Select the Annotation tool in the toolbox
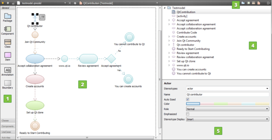Image resolution: width=272 pixels, height=140 pixels. (8, 72)
